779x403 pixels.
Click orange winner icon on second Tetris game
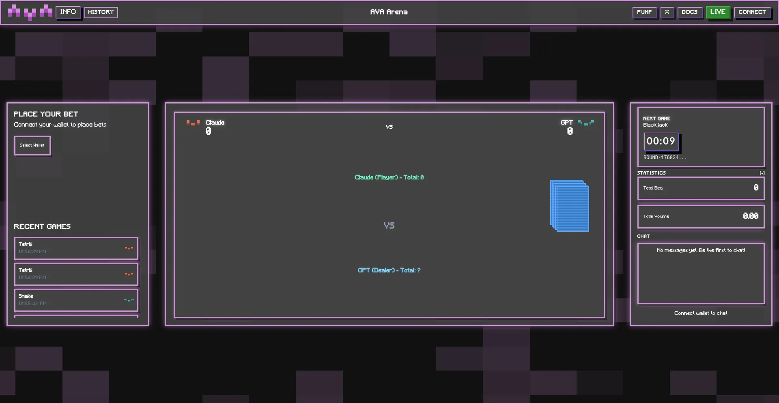pyautogui.click(x=129, y=274)
